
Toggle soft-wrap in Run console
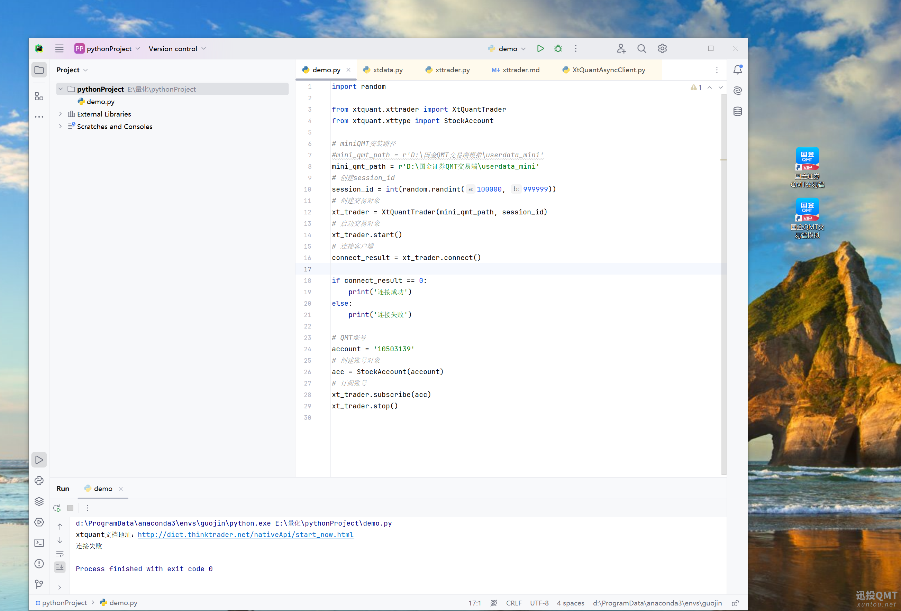60,554
